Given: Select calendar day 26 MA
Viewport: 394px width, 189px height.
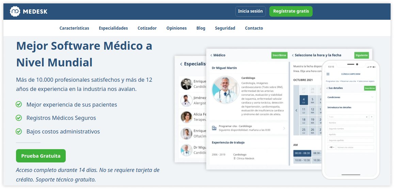Looking at the screenshot, I should (312, 131).
